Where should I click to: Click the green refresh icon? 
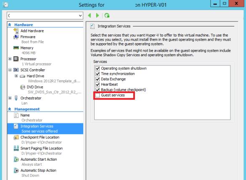pyautogui.click(x=107, y=16)
